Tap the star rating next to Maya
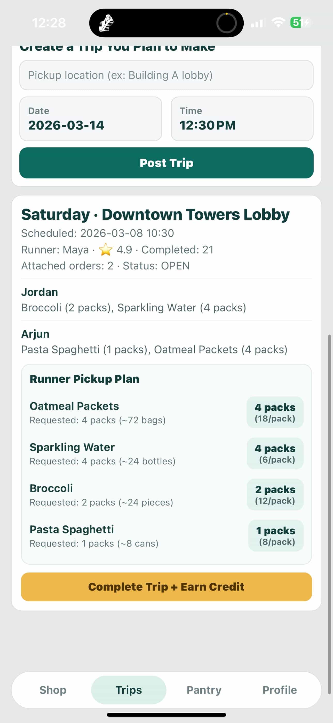 coord(106,250)
